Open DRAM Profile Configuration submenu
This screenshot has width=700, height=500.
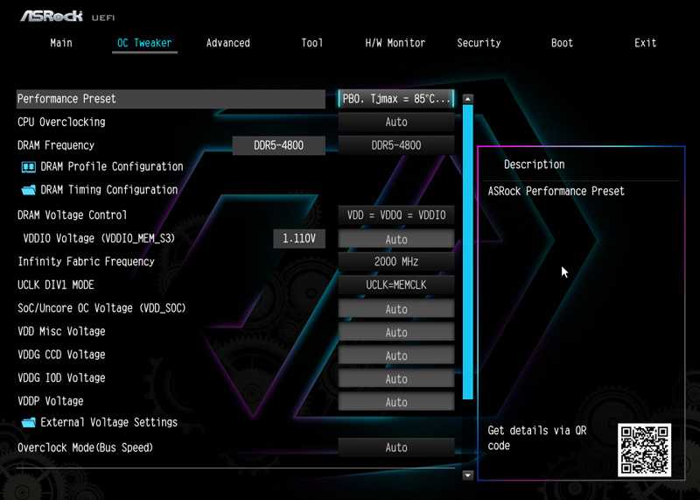pyautogui.click(x=112, y=166)
